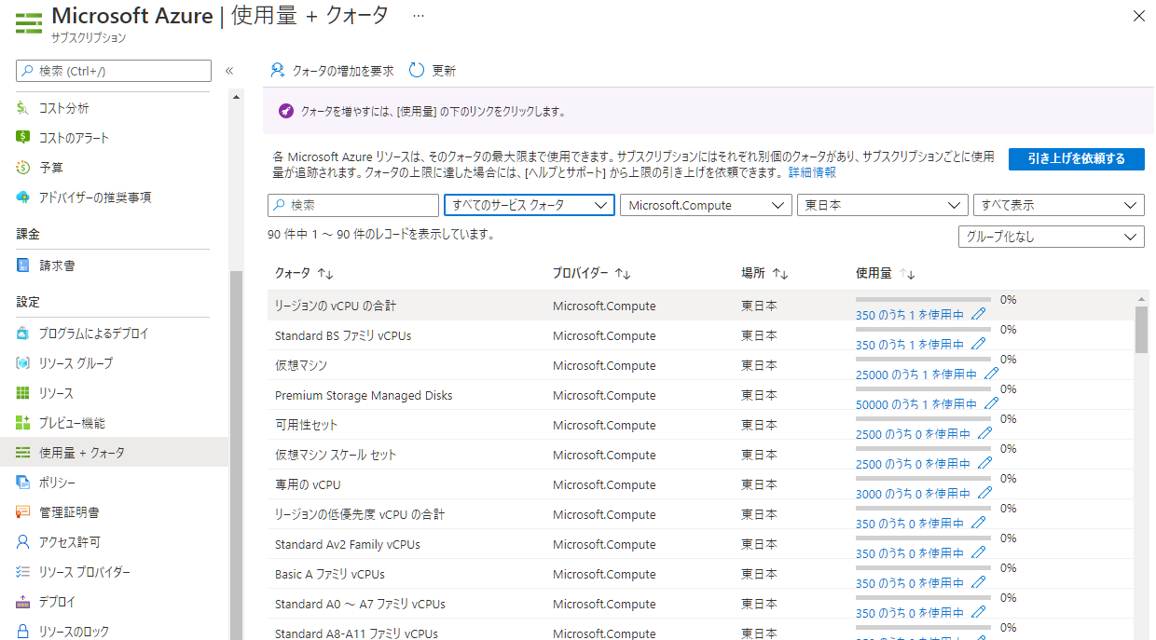Viewport: 1156px width, 640px height.
Task: Select the 仮想マシン スケール セット row
Action: (x=701, y=455)
